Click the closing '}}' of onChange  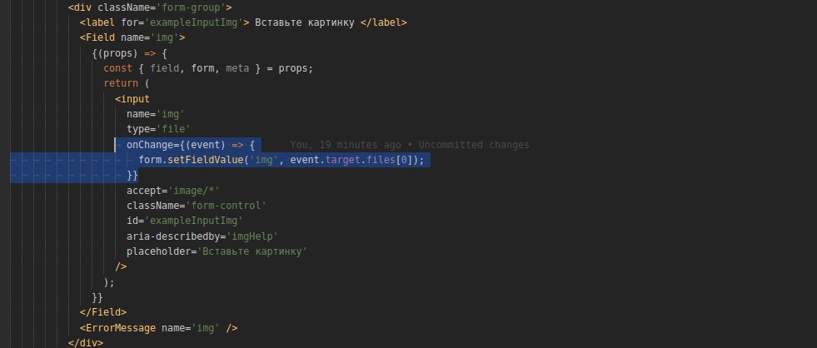click(132, 176)
